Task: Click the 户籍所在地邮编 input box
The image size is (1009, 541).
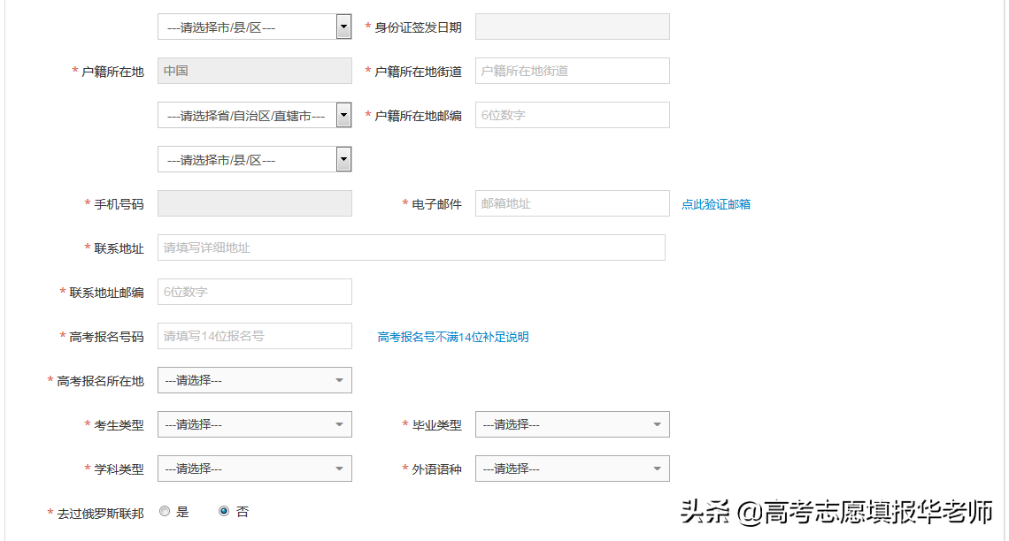Action: pyautogui.click(x=572, y=114)
